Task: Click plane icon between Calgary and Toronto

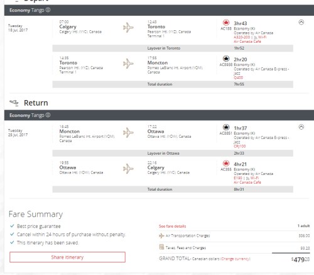Action: pos(128,28)
